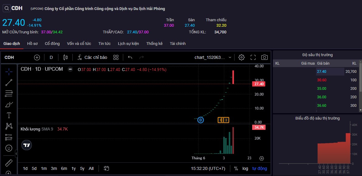Open the chart_152063 layout dropdown
Image resolution: width=362 pixels, height=176 pixels.
(x=213, y=57)
